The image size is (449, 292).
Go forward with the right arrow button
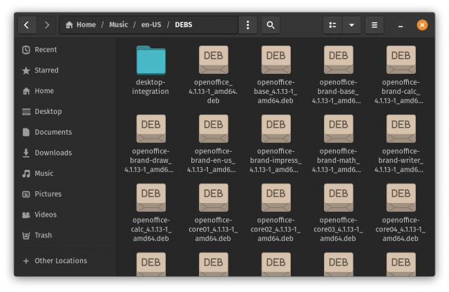pyautogui.click(x=46, y=25)
